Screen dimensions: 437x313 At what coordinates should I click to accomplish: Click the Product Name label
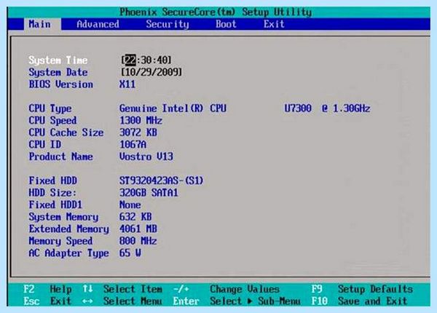click(60, 156)
